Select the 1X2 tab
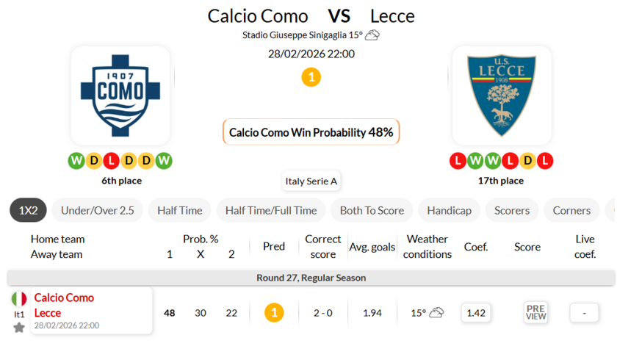 (28, 210)
